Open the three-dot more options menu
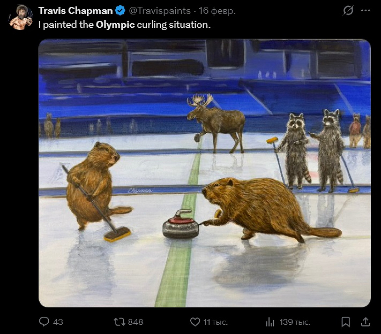The width and height of the screenshot is (381, 334). tap(365, 11)
